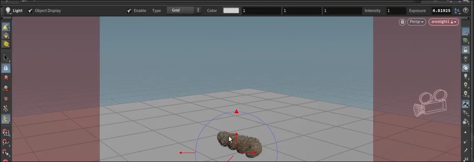This screenshot has width=474, height=162.
Task: Toggle grid snapping in left toolbar
Action: point(6,133)
